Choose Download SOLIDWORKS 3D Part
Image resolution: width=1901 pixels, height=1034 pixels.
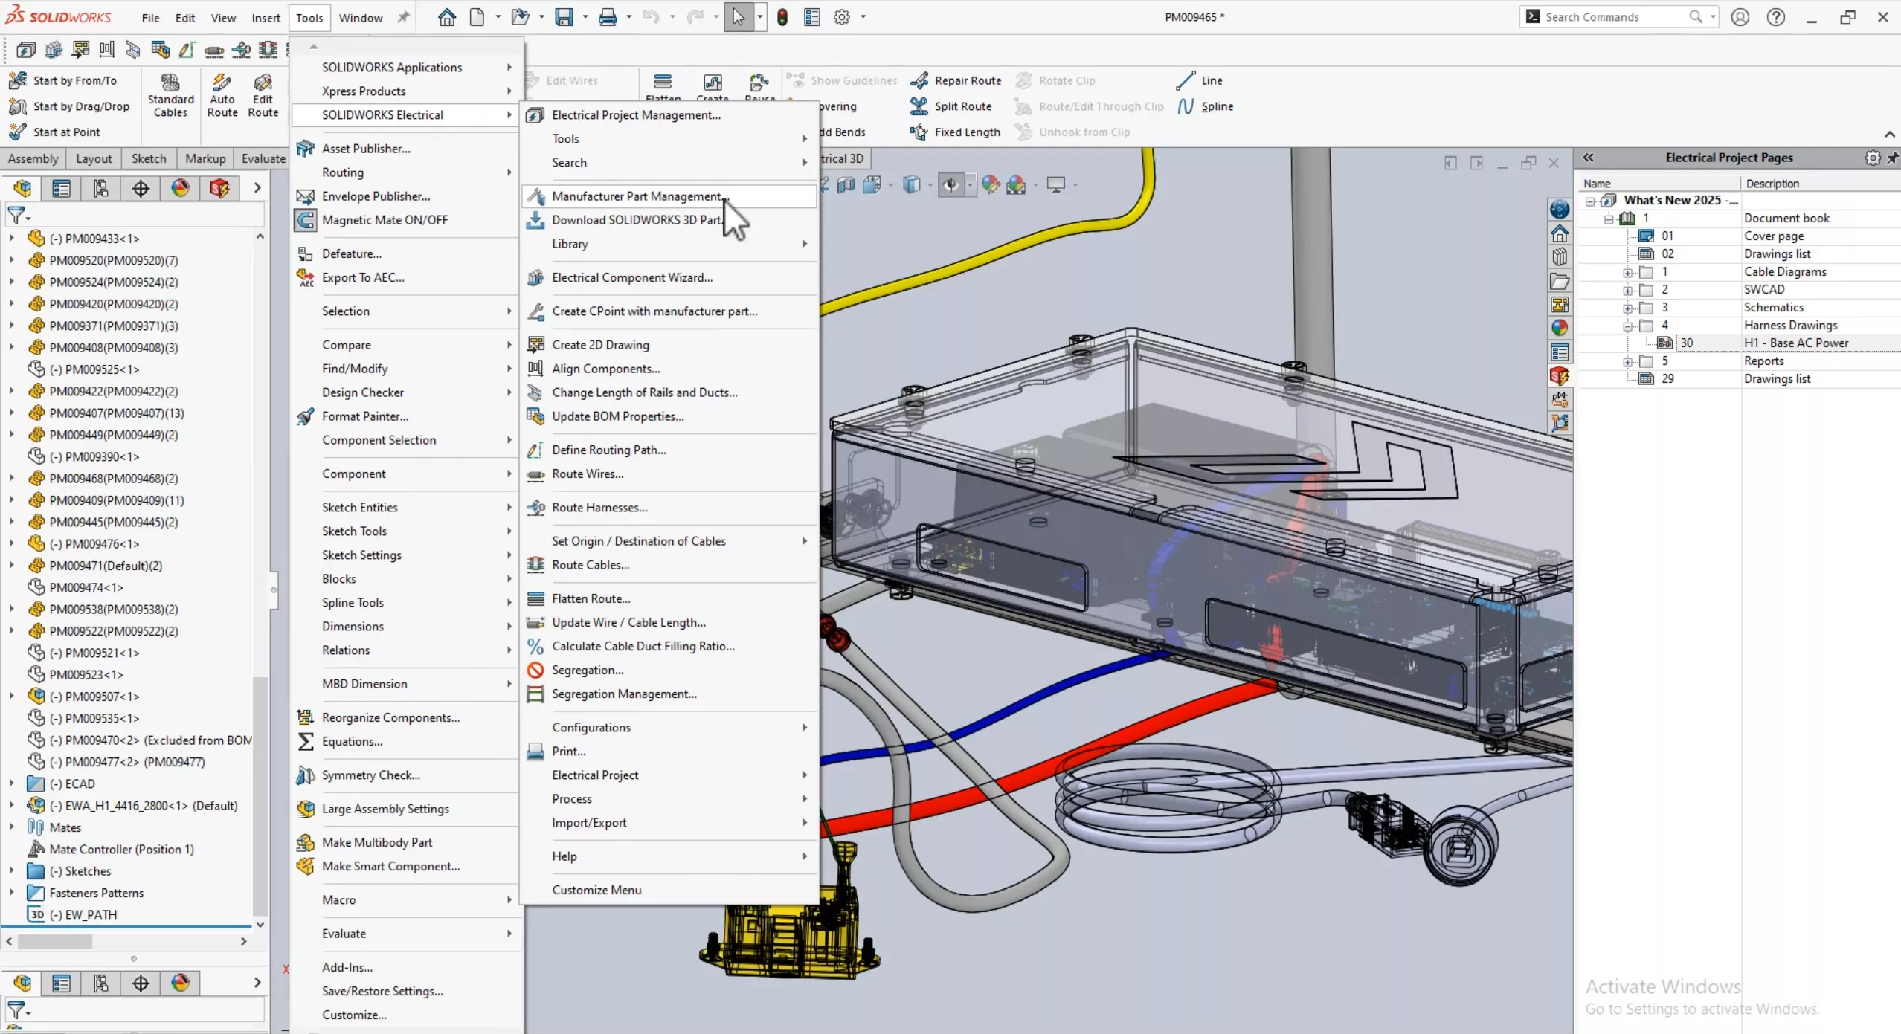(669, 220)
